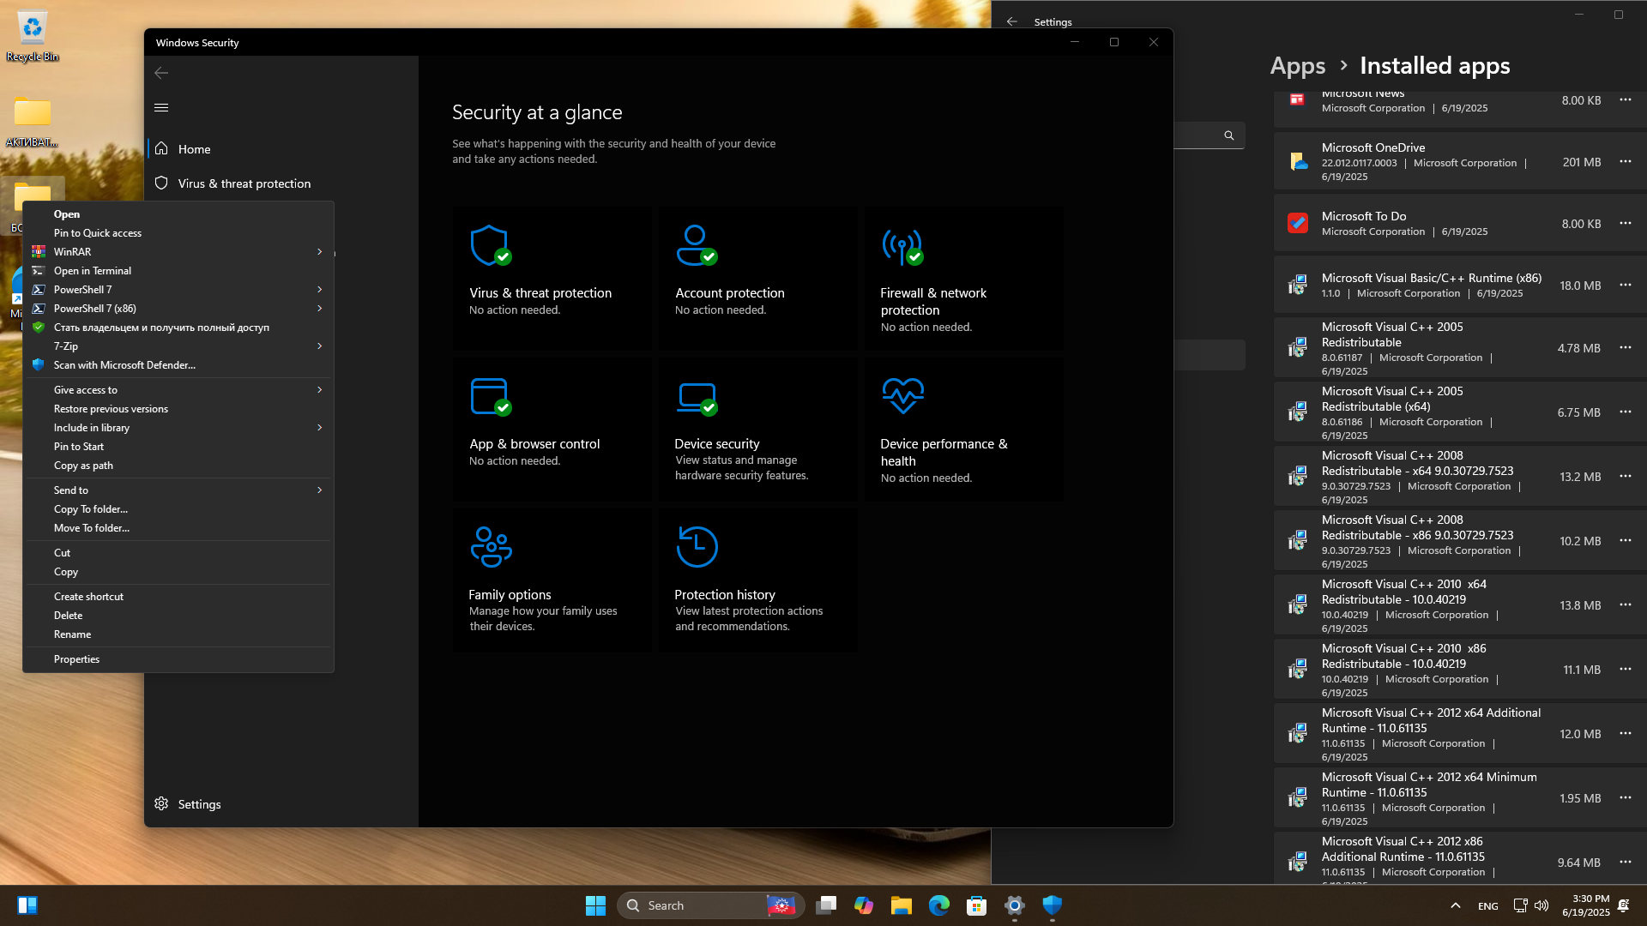This screenshot has height=926, width=1647.
Task: Open more options for Microsoft OneDrive
Action: pos(1626,162)
